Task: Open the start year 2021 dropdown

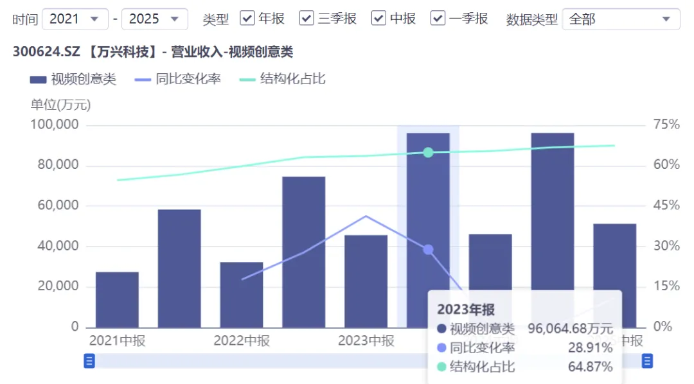Action: click(75, 19)
